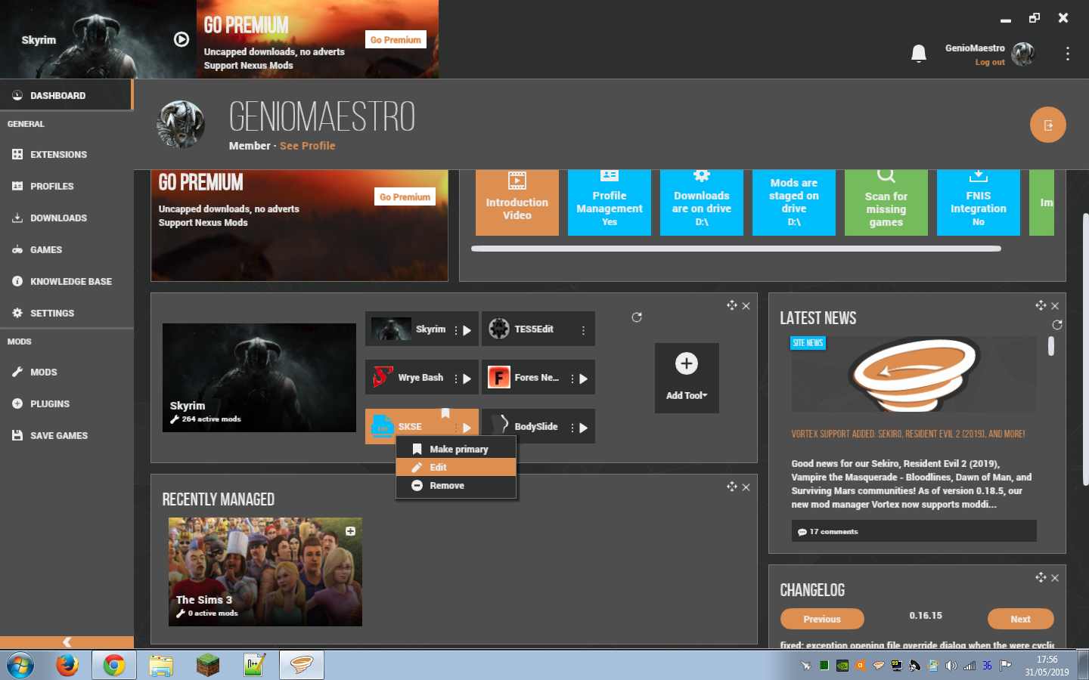Click plus icon on The Sims 3
This screenshot has width=1089, height=680.
click(x=350, y=531)
